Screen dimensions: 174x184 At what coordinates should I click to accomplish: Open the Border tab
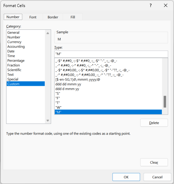(x=53, y=17)
